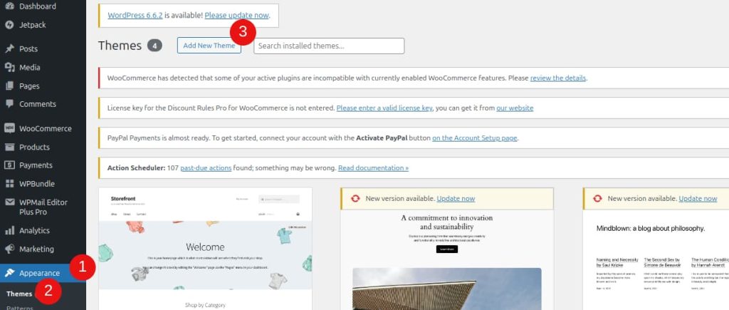Open Themes submenu item
729x310 pixels.
(x=19, y=294)
